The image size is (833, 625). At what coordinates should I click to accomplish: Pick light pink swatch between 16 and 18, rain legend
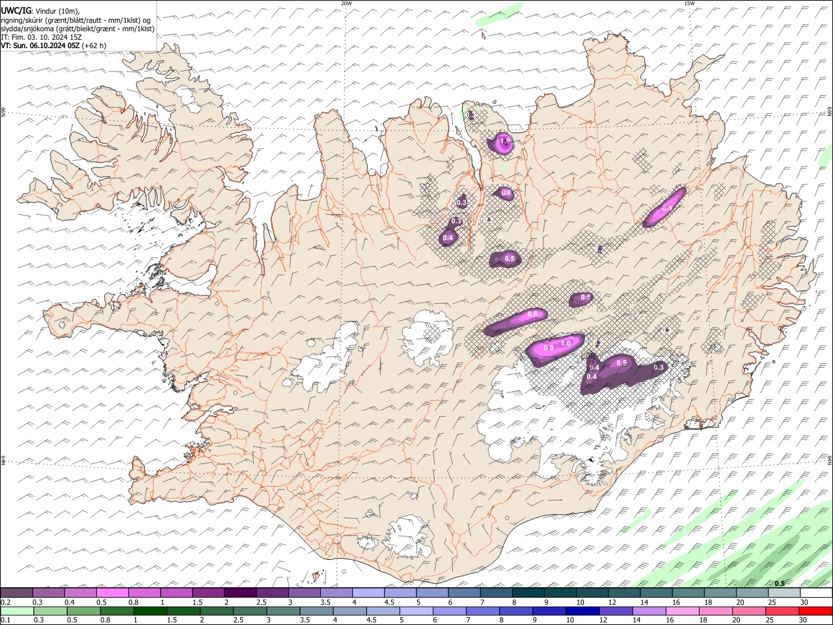[681, 611]
